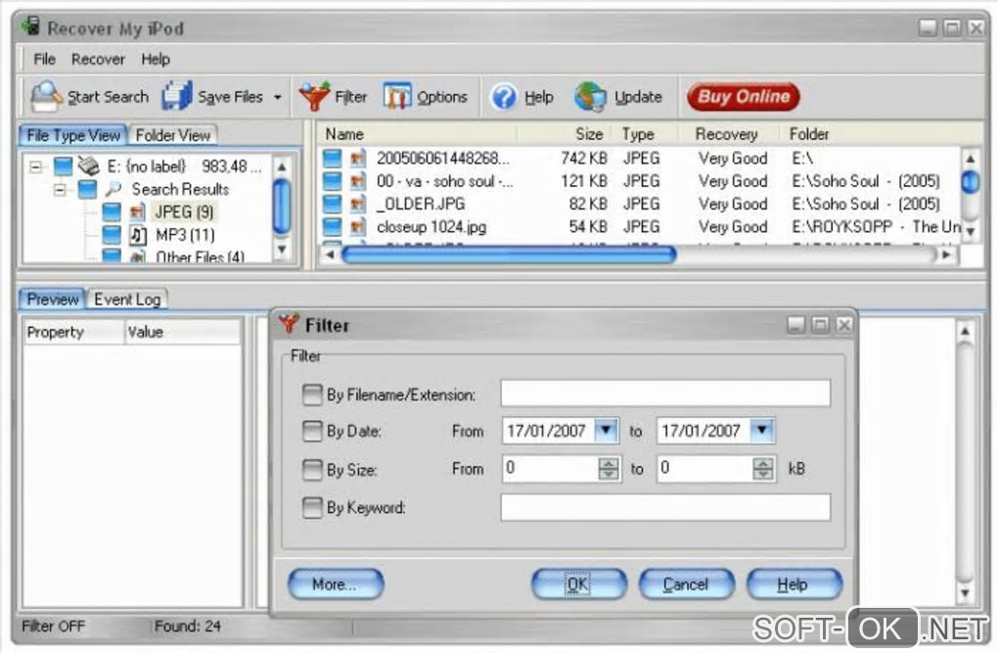The height and width of the screenshot is (653, 998).
Task: Enable the By Filename/Extension filter
Action: [312, 395]
